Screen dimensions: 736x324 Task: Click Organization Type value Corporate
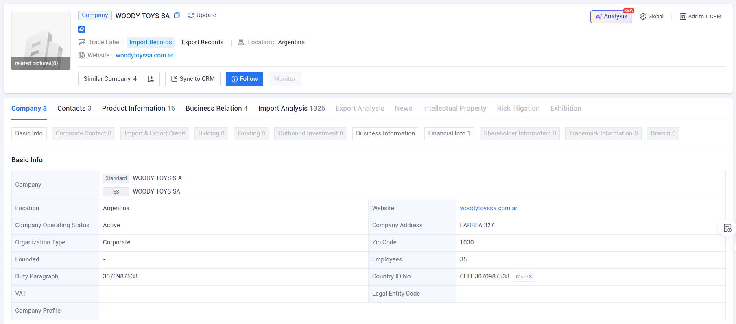(x=117, y=242)
